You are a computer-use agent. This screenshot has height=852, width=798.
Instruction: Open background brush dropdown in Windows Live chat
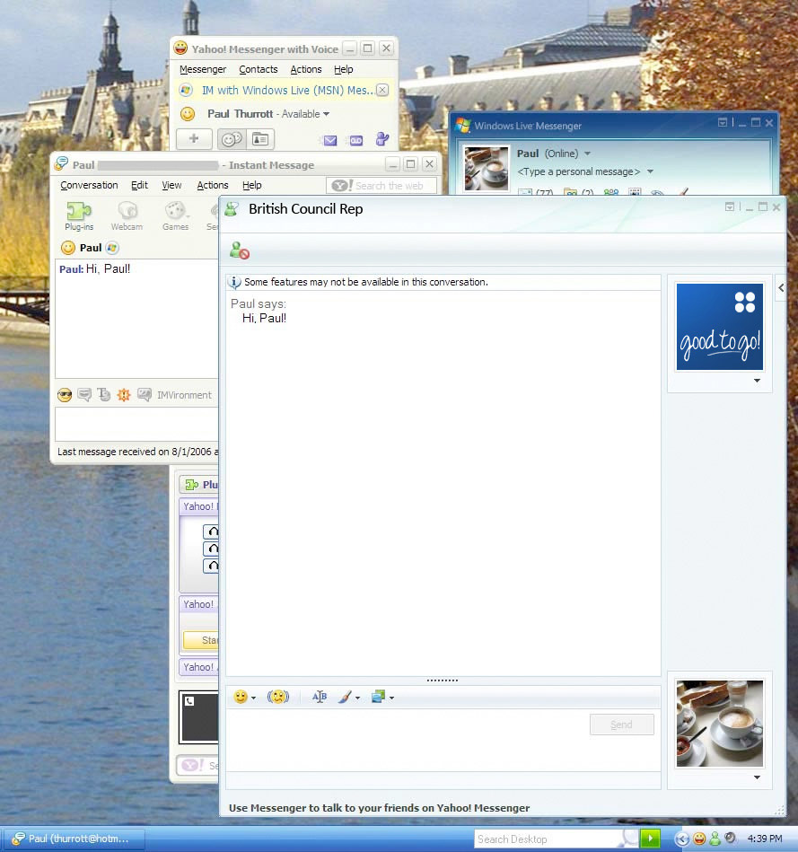pyautogui.click(x=357, y=698)
